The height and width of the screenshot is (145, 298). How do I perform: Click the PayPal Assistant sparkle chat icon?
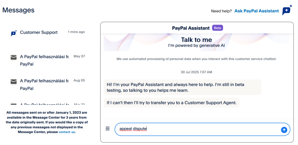[x=287, y=10]
